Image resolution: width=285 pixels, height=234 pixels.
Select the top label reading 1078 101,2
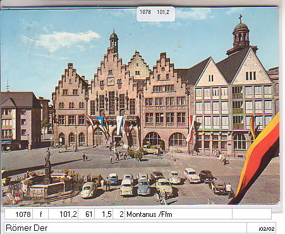pyautogui.click(x=155, y=14)
